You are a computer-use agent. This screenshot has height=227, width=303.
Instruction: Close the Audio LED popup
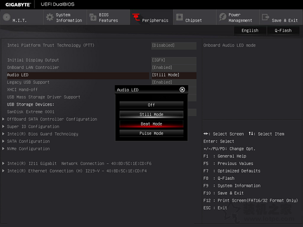[x=182, y=89]
